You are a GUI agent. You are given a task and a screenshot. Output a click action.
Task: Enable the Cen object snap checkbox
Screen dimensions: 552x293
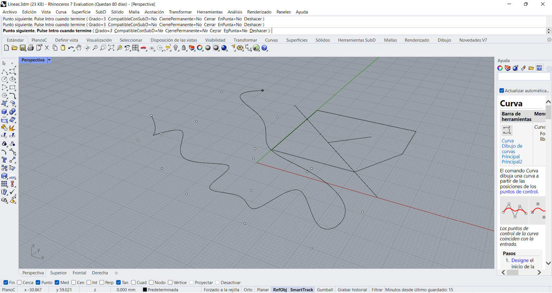[x=73, y=282]
